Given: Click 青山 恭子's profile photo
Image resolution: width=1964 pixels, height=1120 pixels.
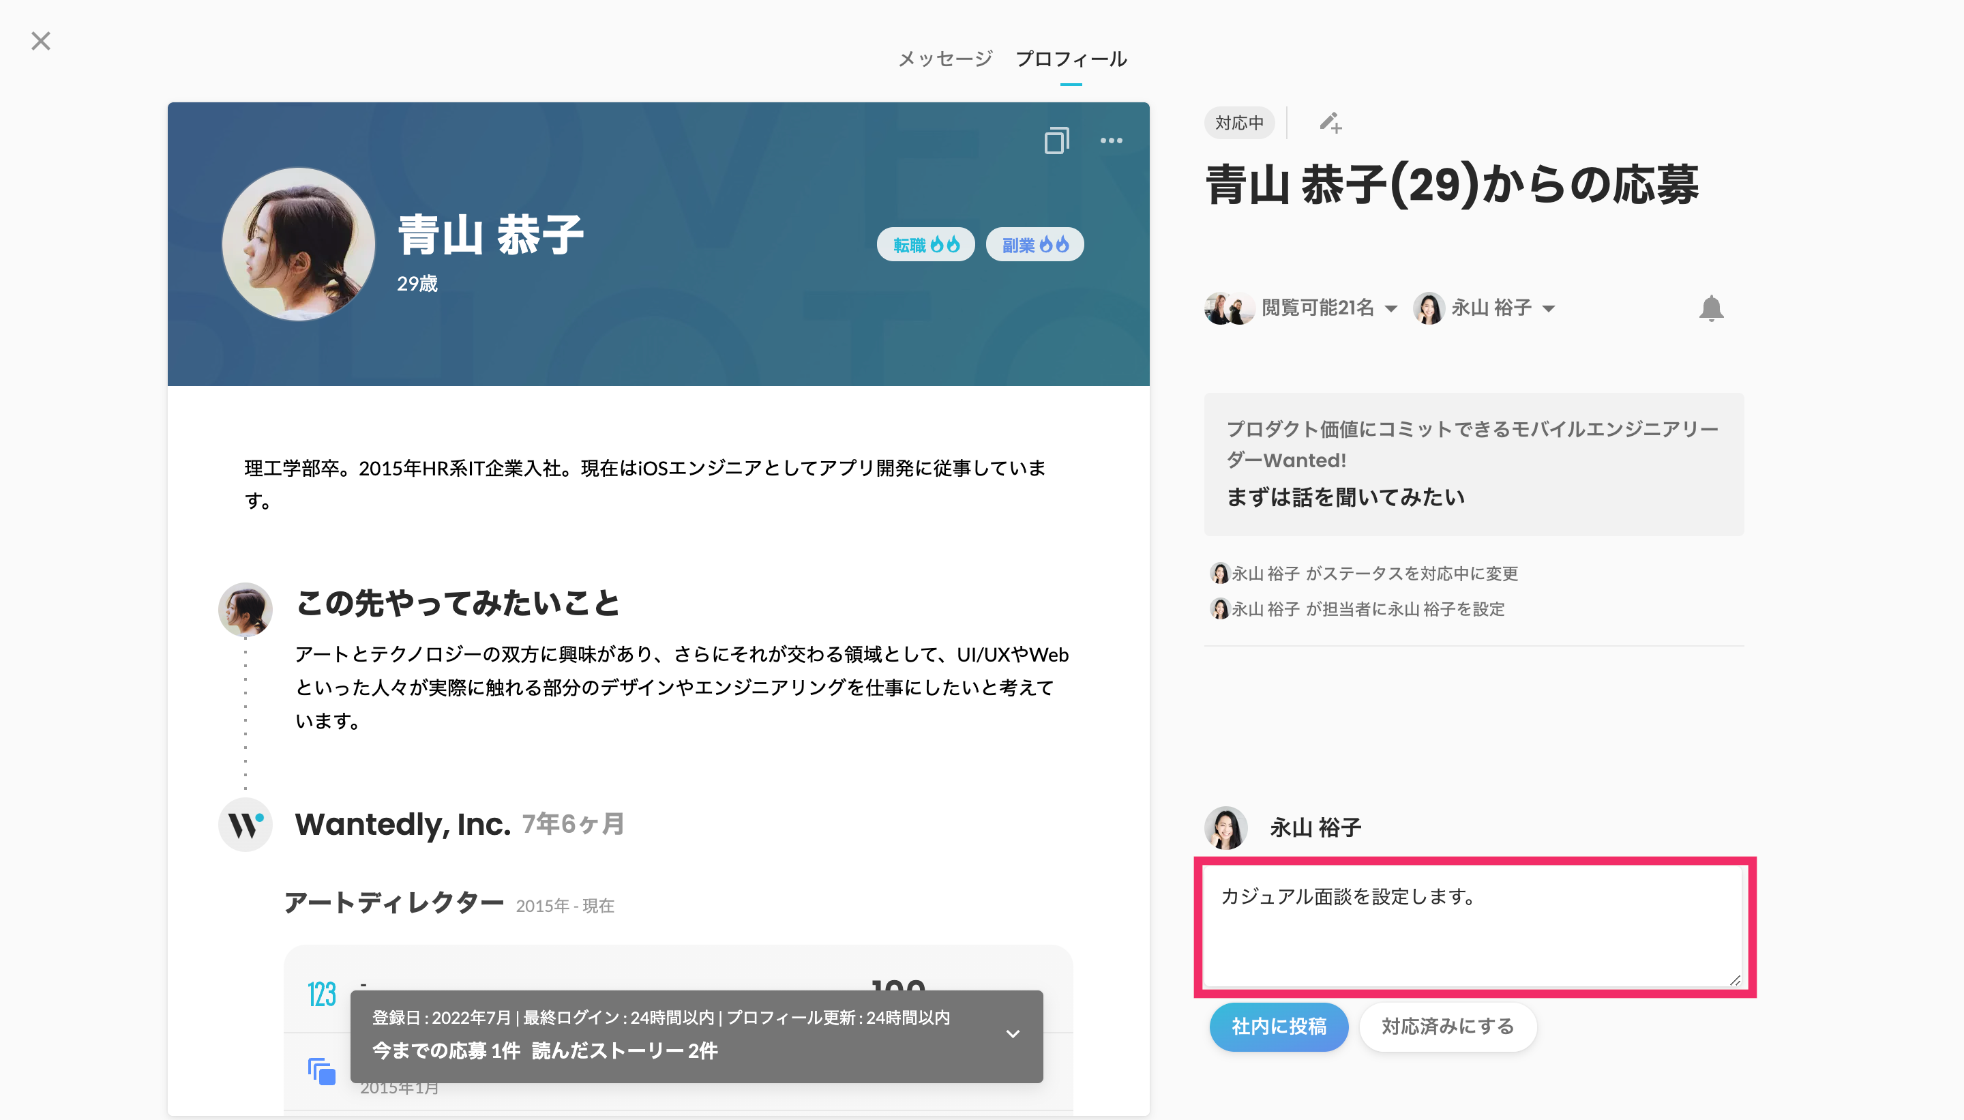Looking at the screenshot, I should [x=299, y=244].
